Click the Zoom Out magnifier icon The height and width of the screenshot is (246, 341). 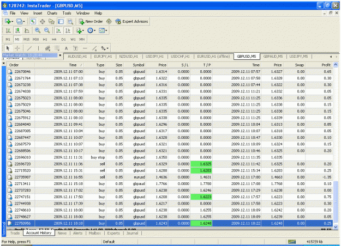[47, 30]
